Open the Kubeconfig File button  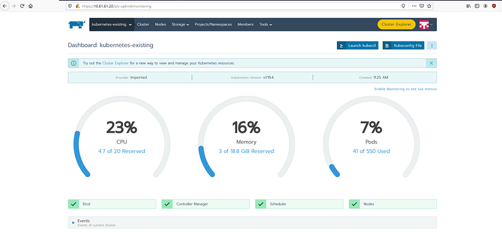403,46
